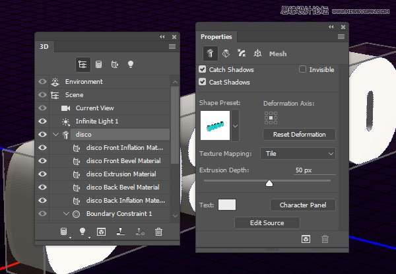
Task: Select the disco mesh row
Action: click(x=110, y=134)
